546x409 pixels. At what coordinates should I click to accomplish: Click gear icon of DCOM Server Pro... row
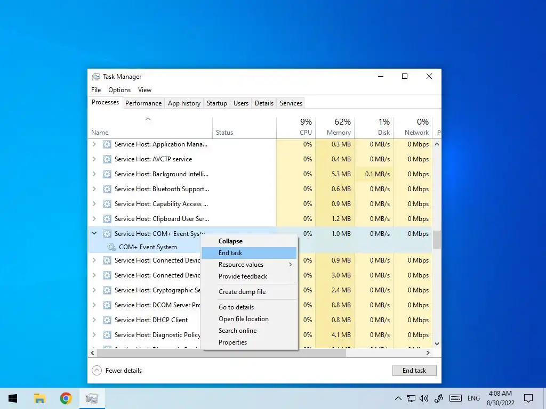[x=107, y=305]
